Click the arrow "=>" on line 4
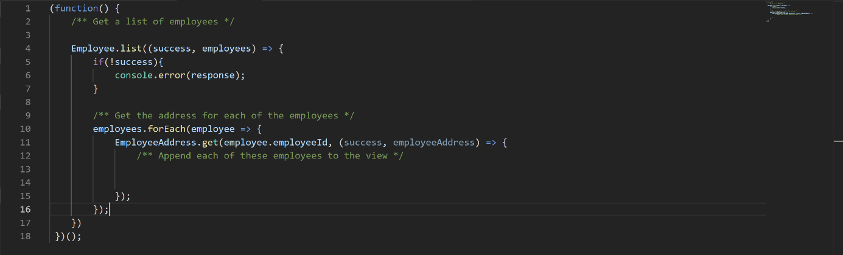843x255 pixels. pyautogui.click(x=267, y=49)
